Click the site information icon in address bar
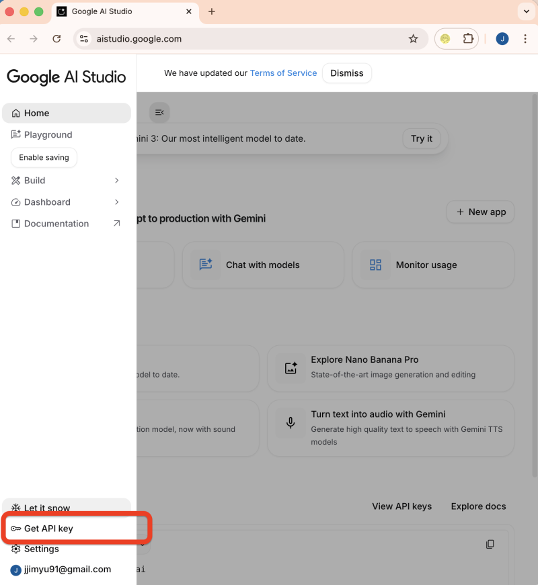The image size is (538, 585). coord(84,39)
